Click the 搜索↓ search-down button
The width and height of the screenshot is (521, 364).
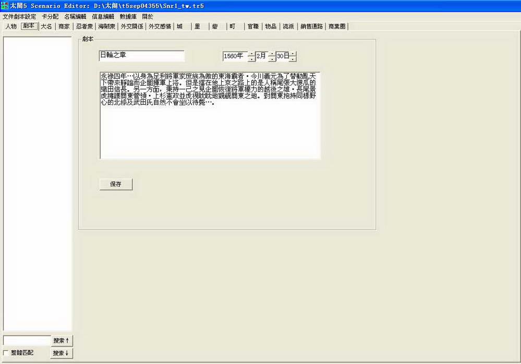62,353
